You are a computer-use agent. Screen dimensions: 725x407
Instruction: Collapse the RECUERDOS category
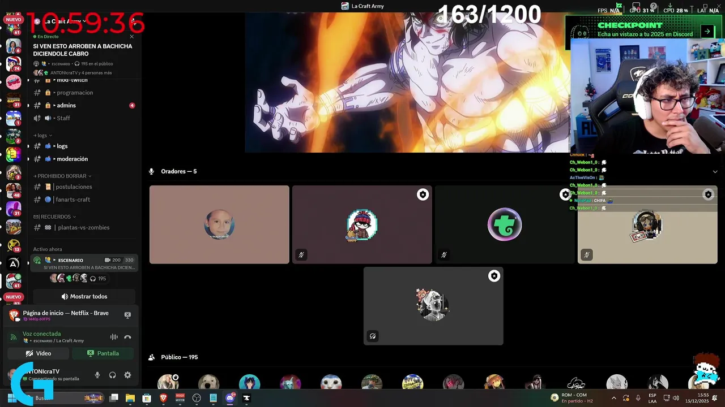[x=54, y=217]
